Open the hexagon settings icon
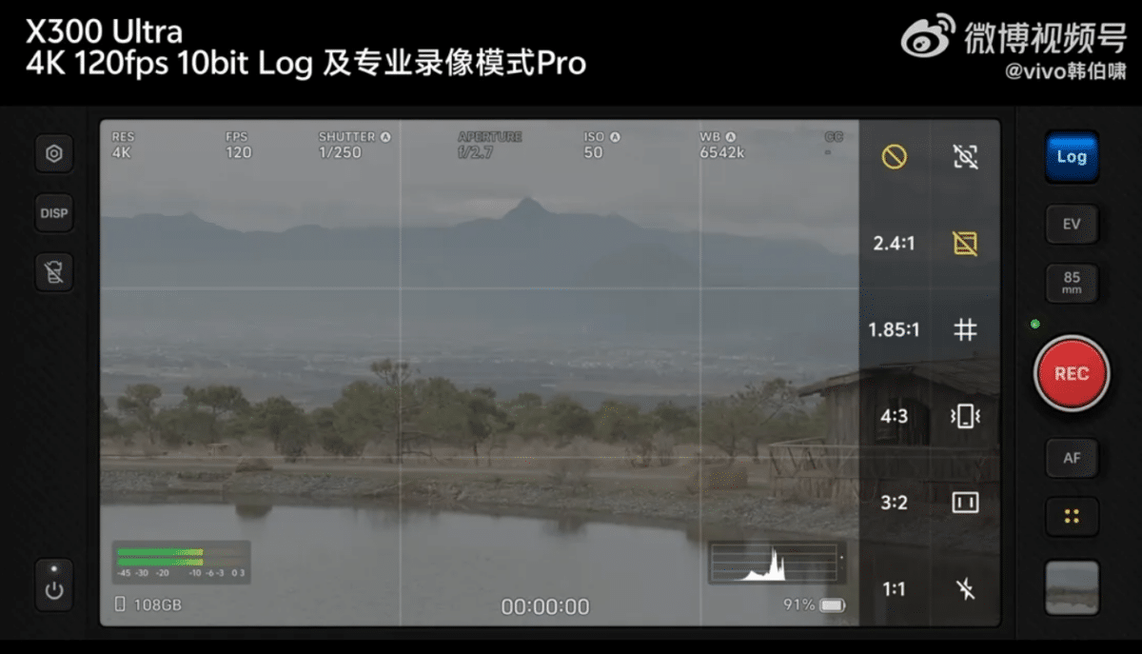Image resolution: width=1142 pixels, height=654 pixels. point(54,154)
